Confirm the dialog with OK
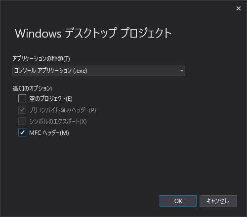Image resolution: width=247 pixels, height=217 pixels. 178,201
